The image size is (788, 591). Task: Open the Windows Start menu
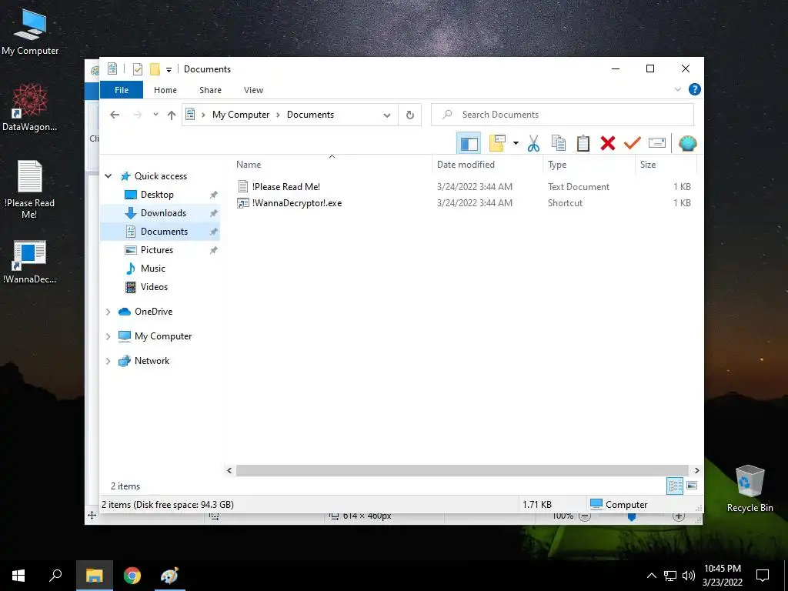tap(18, 576)
